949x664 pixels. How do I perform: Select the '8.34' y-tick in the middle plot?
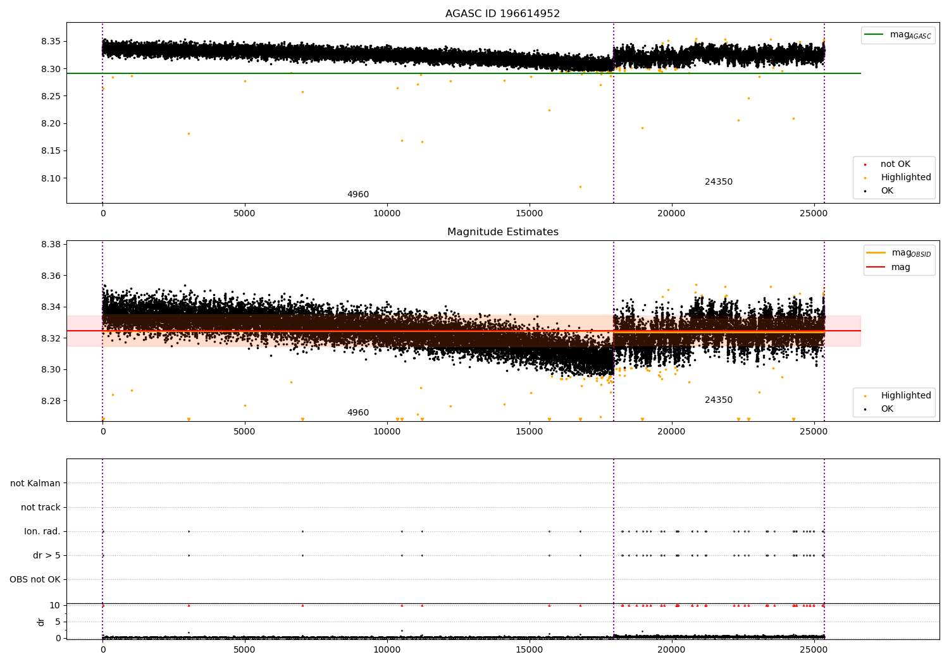click(51, 307)
